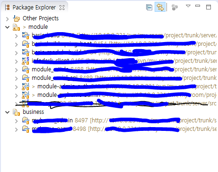Click folder icon of revision 8497 project
The height and width of the screenshot is (172, 218).
click(x=26, y=120)
